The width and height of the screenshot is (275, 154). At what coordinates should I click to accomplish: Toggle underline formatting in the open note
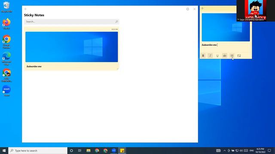pyautogui.click(x=217, y=56)
